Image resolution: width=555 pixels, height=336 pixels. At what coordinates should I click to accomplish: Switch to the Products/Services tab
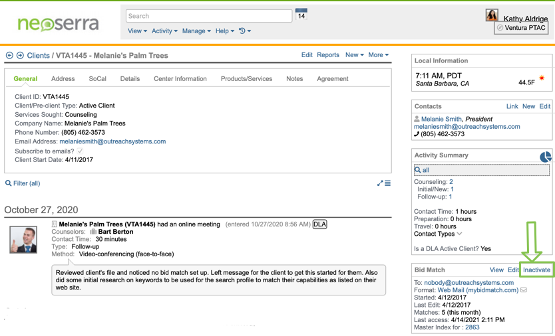click(246, 79)
